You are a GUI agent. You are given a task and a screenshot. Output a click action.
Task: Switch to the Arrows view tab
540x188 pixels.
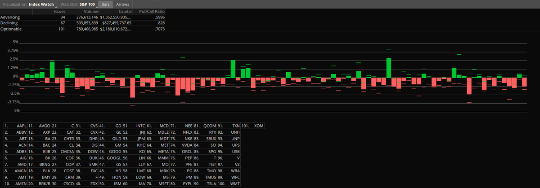(123, 4)
